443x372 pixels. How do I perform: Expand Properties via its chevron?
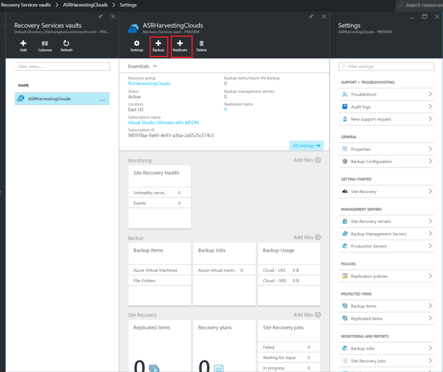pos(430,149)
